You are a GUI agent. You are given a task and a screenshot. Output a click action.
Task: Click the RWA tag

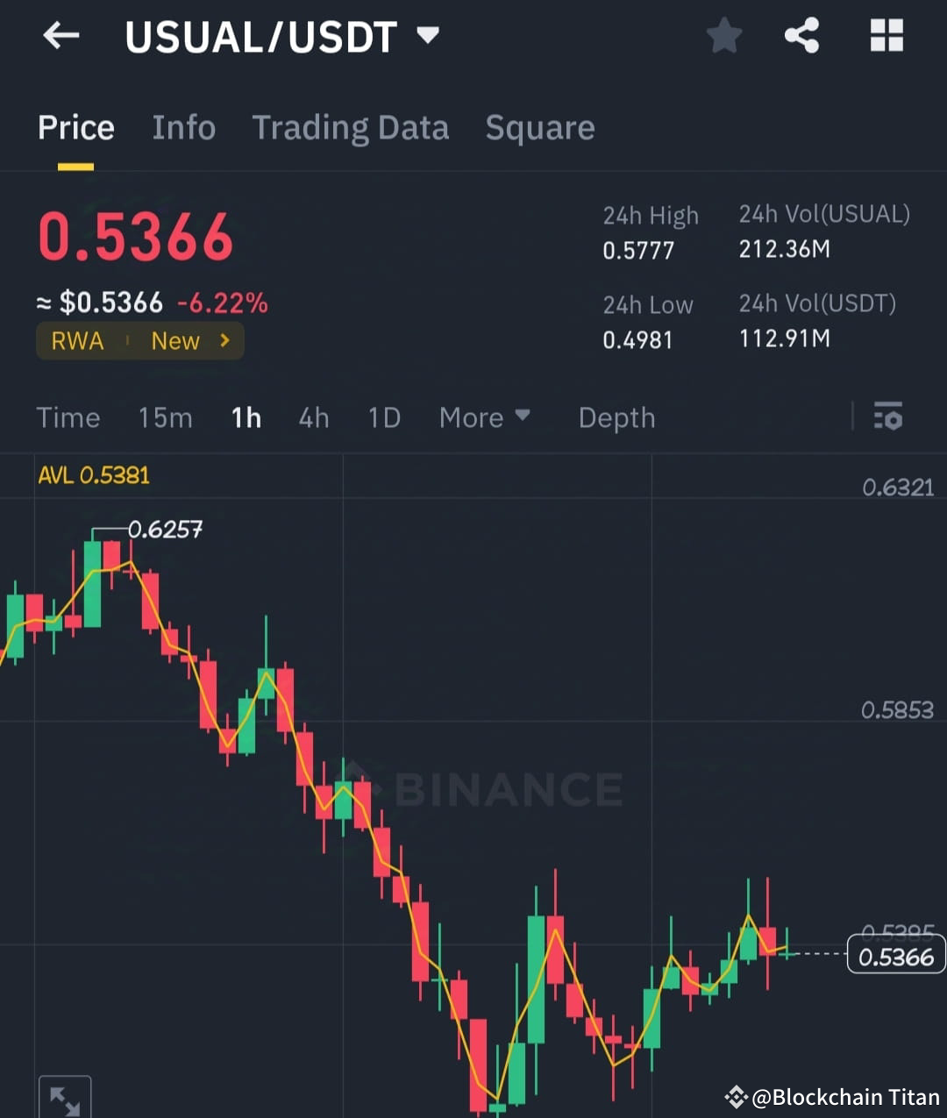coord(77,341)
